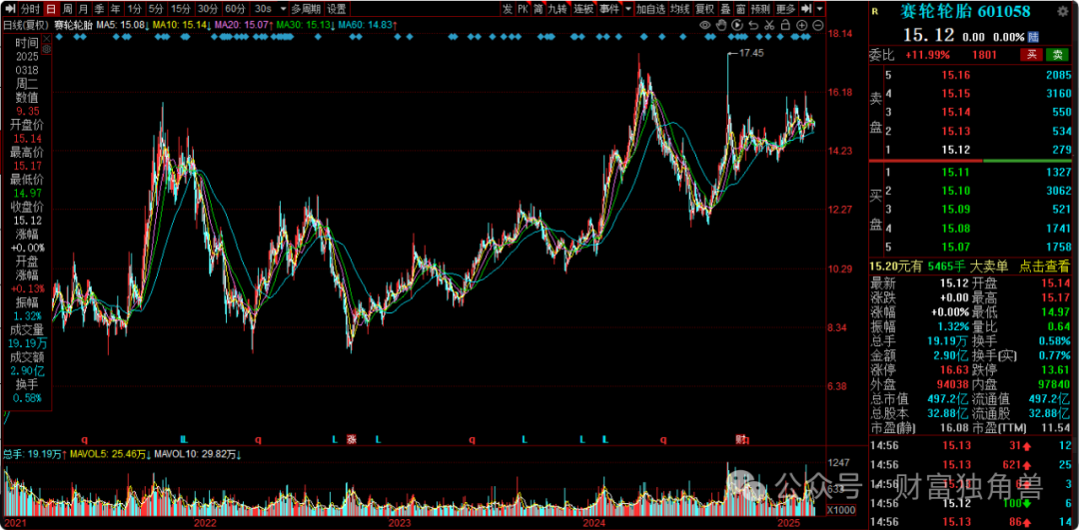Click sell level 5 price 15.16

tap(955, 74)
